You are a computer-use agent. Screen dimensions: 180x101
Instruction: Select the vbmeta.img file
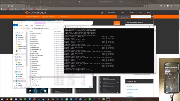(34, 81)
